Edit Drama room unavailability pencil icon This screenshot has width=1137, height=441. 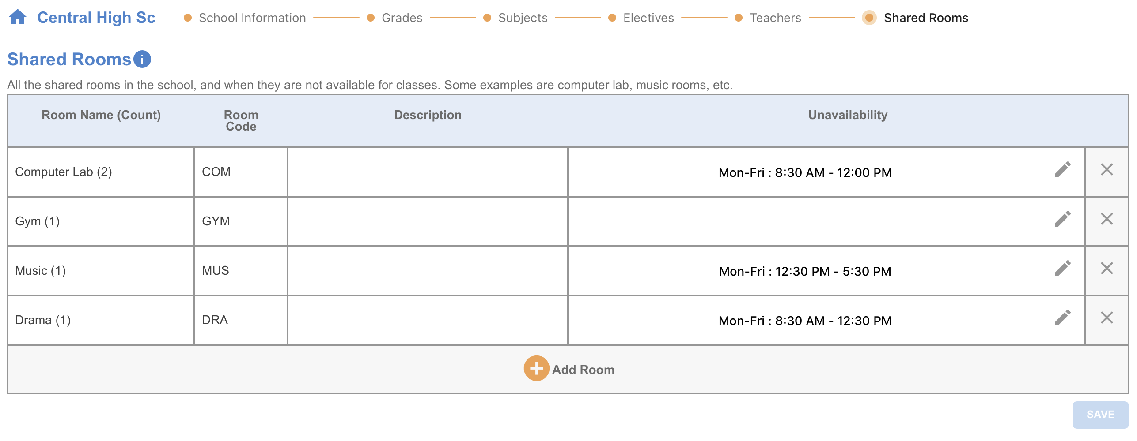click(x=1062, y=318)
